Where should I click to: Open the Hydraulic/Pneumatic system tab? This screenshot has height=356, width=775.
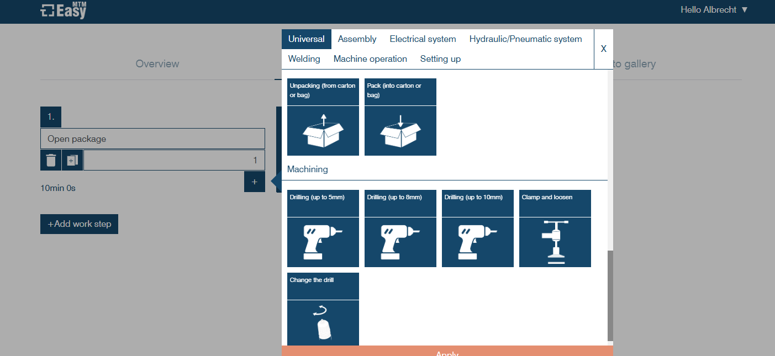[x=525, y=39]
